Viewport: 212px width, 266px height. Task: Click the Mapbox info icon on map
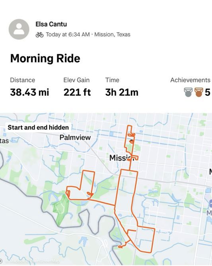(x=1, y=261)
